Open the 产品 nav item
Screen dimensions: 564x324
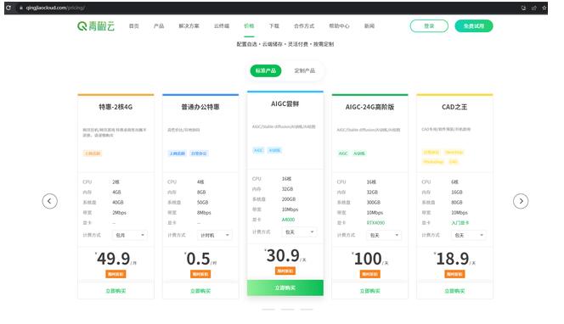[x=159, y=25]
